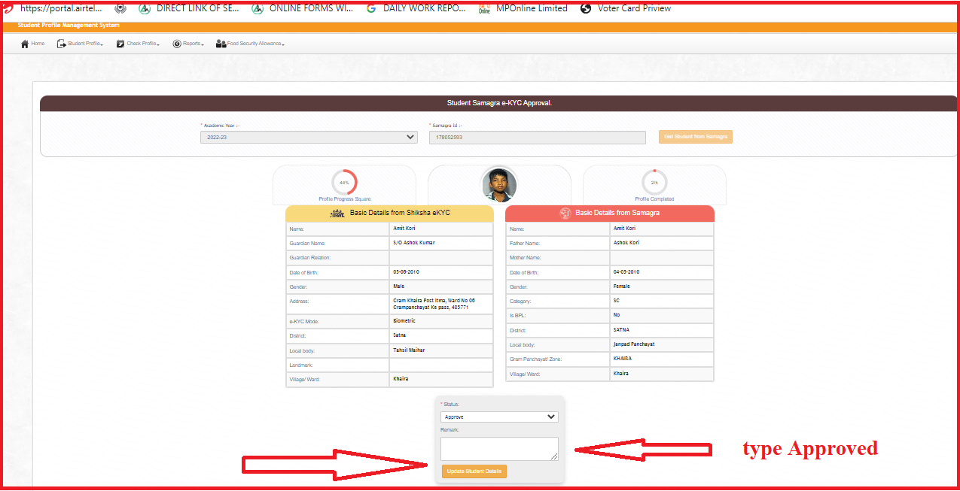
Task: Open the Food Security Allowance menu
Action: pos(255,44)
